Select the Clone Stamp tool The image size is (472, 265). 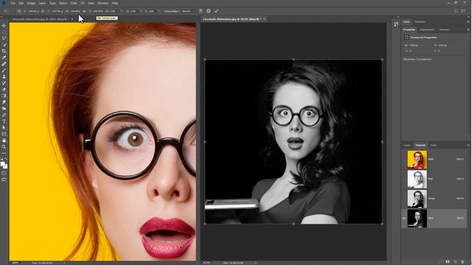[x=4, y=77]
